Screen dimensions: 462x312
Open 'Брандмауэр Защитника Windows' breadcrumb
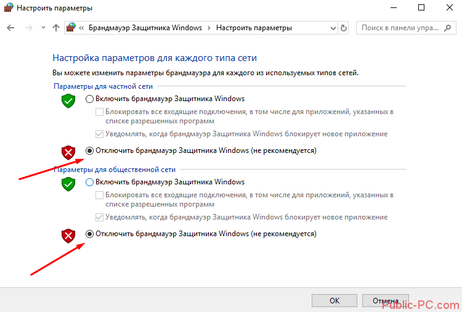[x=145, y=28]
